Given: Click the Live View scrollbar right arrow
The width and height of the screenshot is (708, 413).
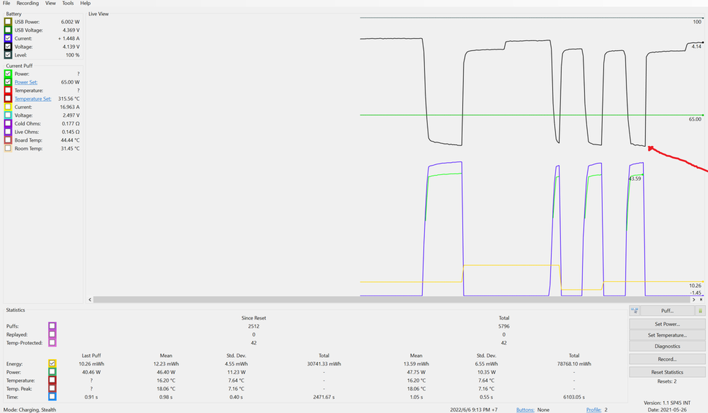Looking at the screenshot, I should [694, 300].
